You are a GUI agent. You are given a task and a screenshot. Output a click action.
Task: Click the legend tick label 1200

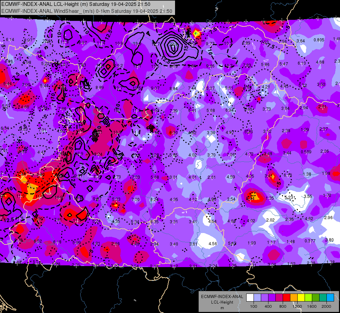click(x=297, y=306)
